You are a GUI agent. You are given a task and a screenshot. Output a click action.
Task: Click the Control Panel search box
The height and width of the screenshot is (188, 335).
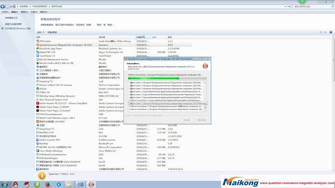point(313,7)
